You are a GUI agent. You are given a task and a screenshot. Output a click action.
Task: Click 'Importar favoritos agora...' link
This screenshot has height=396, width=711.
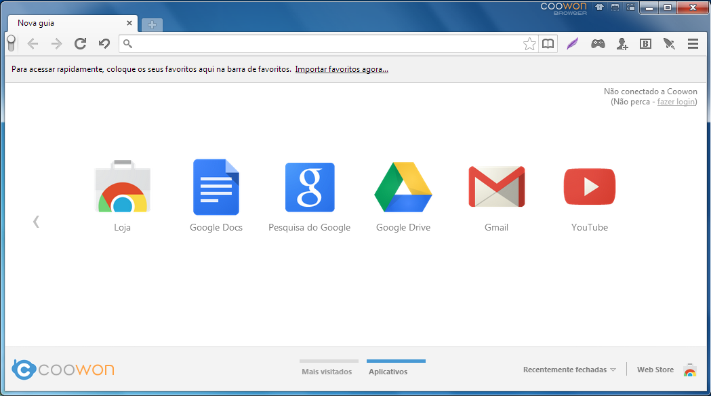pyautogui.click(x=342, y=69)
